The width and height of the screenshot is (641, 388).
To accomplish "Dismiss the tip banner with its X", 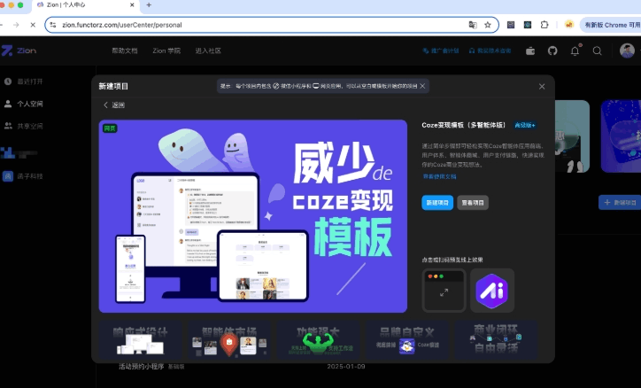I will click(422, 86).
